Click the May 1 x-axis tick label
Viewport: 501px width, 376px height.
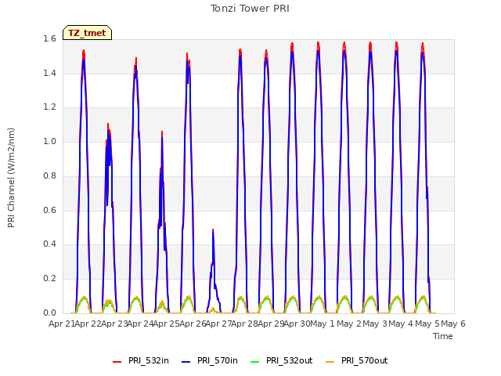tap(323, 324)
